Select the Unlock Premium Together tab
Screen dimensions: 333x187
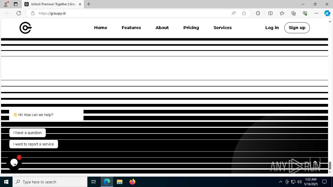(x=53, y=4)
